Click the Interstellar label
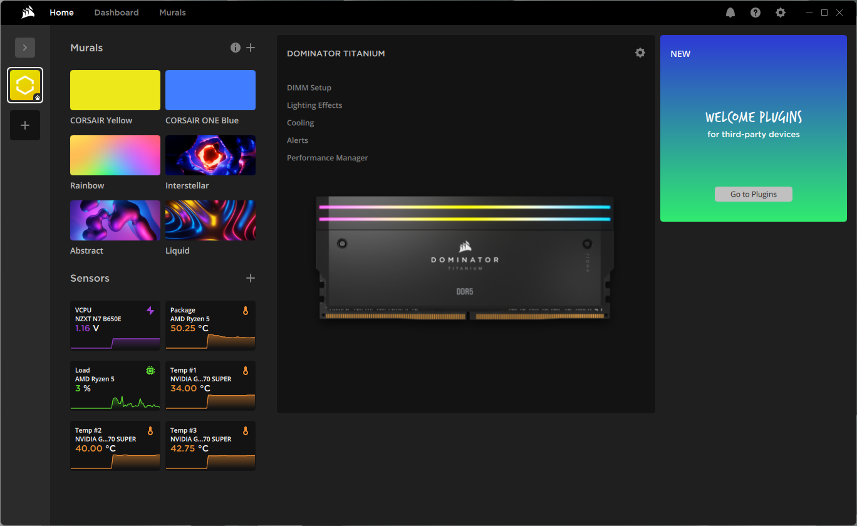 click(187, 185)
